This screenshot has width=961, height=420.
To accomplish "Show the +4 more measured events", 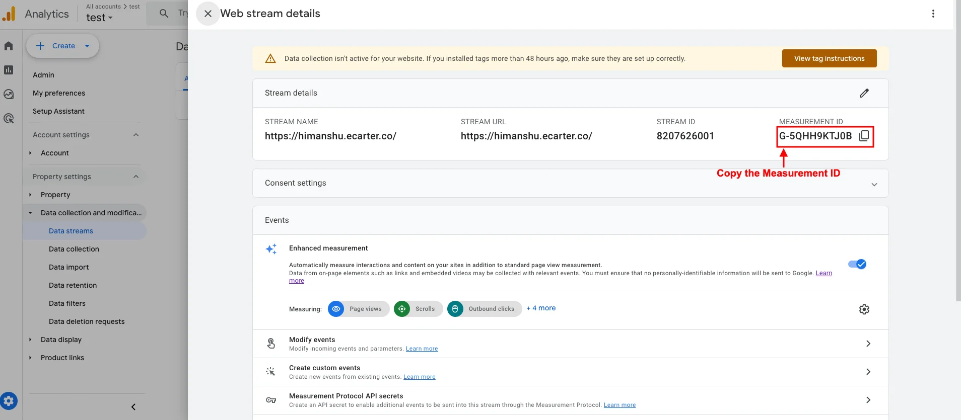I will pyautogui.click(x=541, y=308).
